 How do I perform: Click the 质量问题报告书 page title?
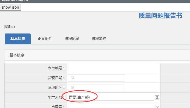tap(160, 16)
